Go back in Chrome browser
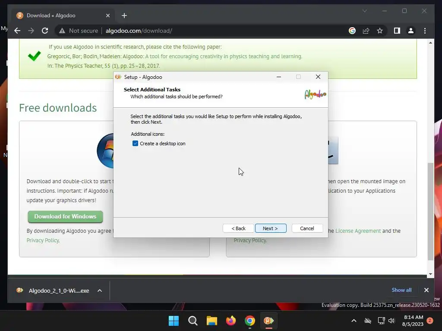The width and height of the screenshot is (442, 331). (x=17, y=31)
